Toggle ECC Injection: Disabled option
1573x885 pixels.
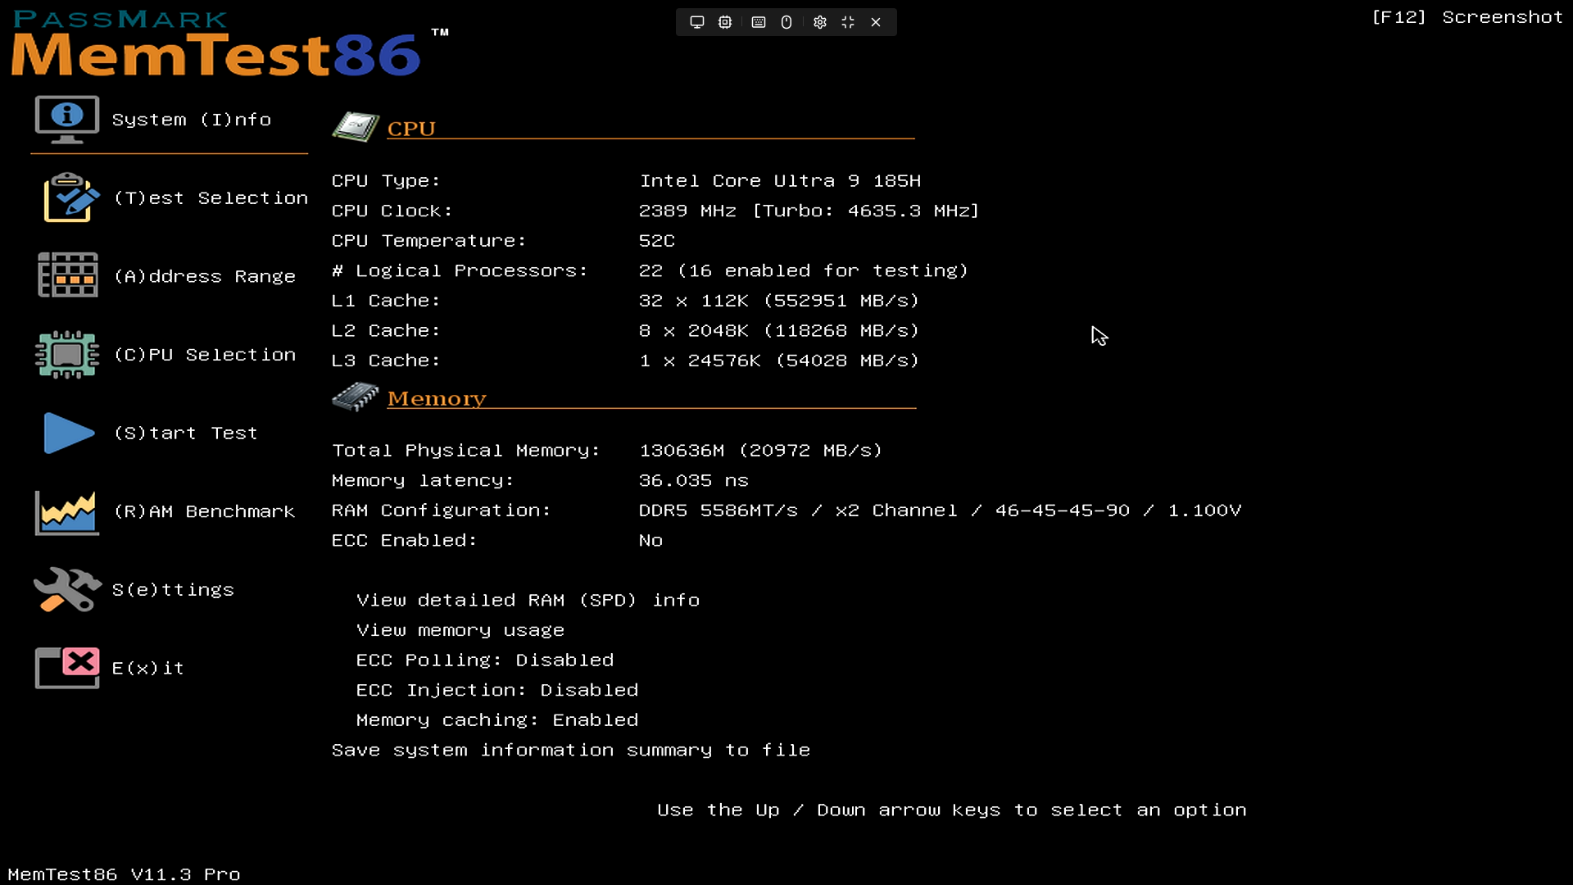coord(496,690)
